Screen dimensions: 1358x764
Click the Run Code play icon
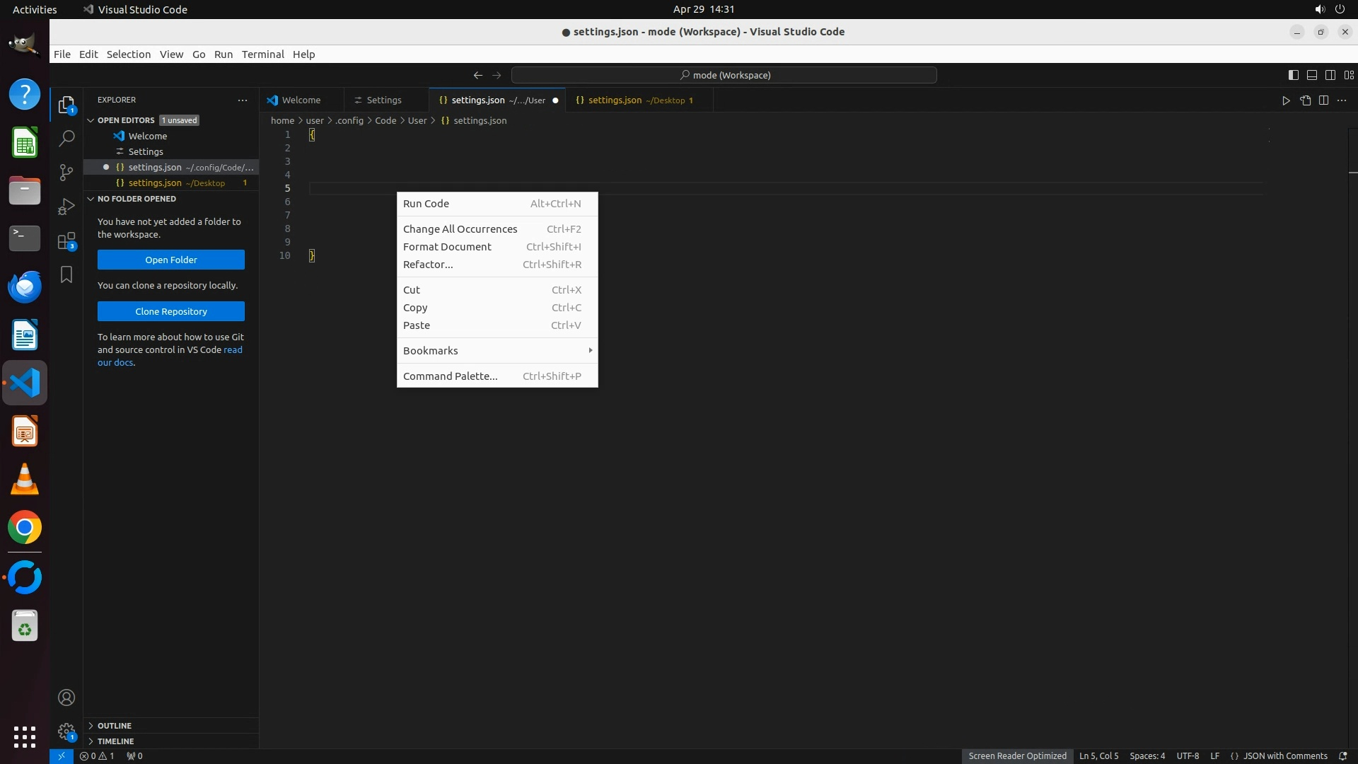click(1286, 100)
